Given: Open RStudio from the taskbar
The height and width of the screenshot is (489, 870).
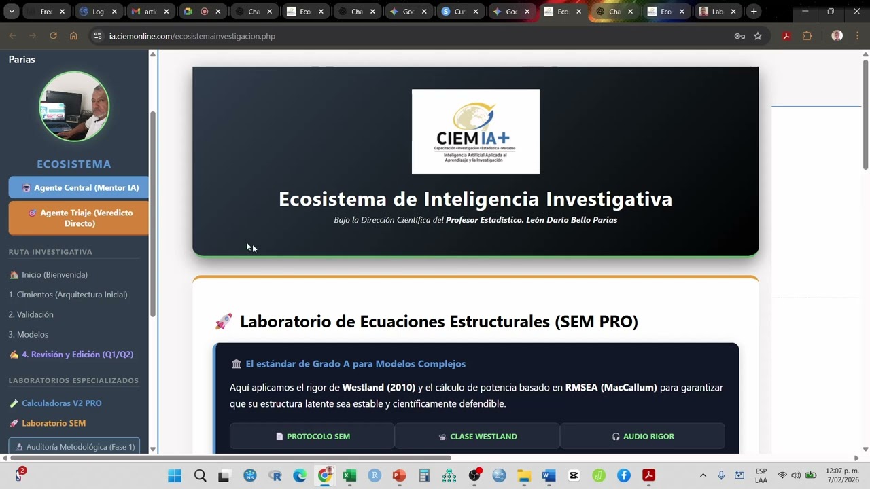Looking at the screenshot, I should click(375, 475).
